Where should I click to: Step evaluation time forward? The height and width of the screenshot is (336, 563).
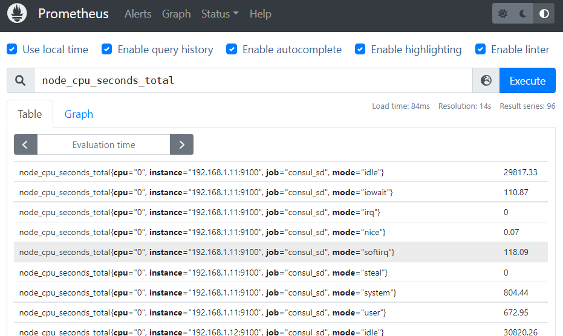[x=181, y=144]
